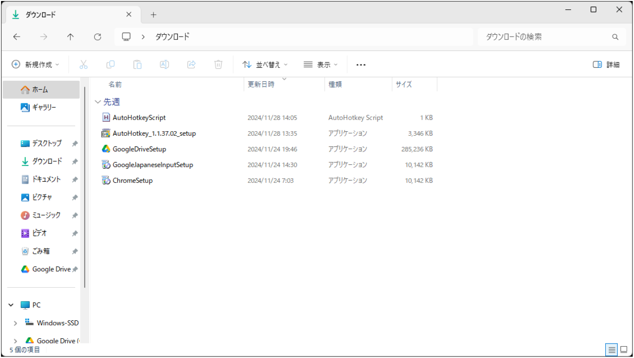
Task: Open ピクチャ in sidebar
Action: (x=41, y=197)
